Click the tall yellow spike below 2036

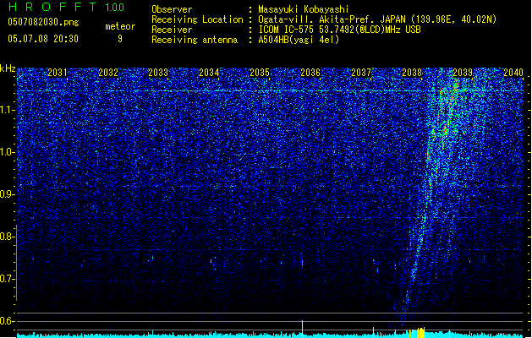tap(302, 329)
